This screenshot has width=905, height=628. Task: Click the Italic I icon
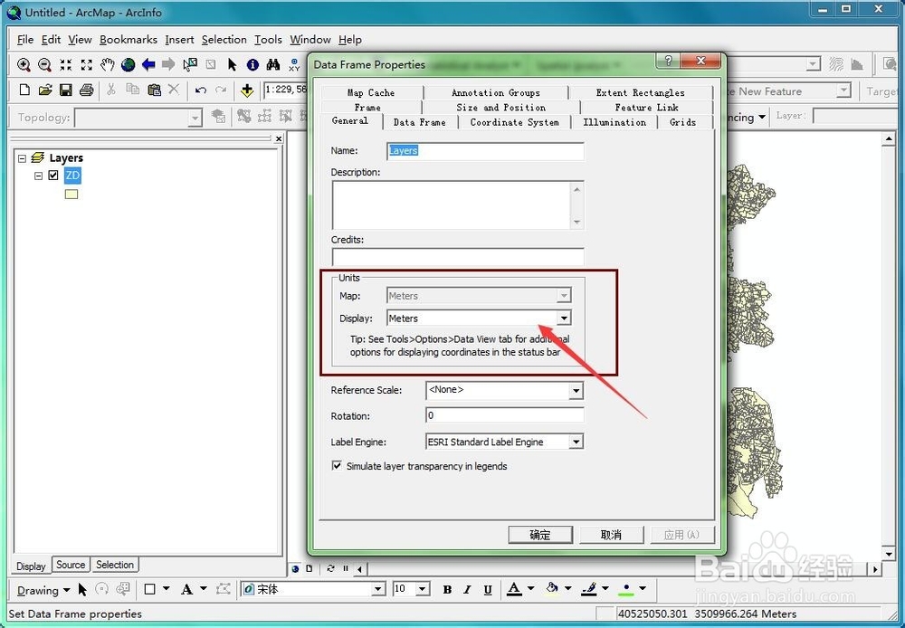click(468, 589)
